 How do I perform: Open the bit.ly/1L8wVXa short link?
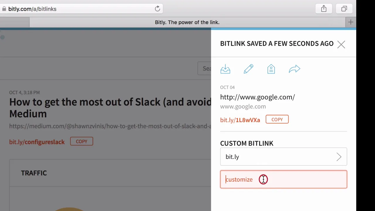240,120
